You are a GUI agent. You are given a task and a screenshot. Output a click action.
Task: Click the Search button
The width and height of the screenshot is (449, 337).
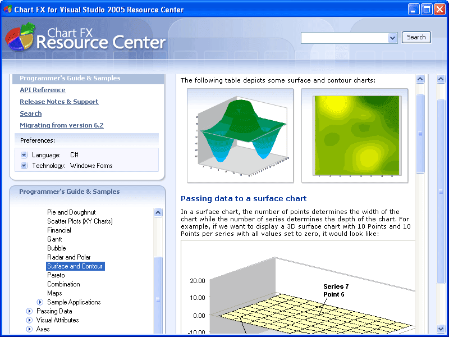pyautogui.click(x=416, y=37)
